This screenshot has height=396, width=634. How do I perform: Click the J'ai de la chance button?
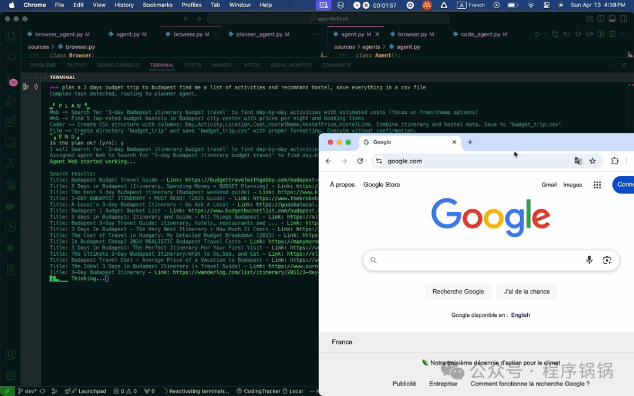click(x=527, y=292)
